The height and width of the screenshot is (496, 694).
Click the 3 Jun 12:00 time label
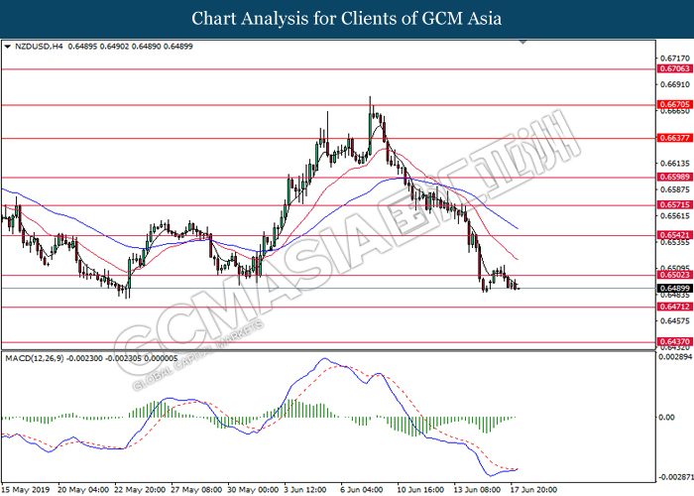point(305,490)
